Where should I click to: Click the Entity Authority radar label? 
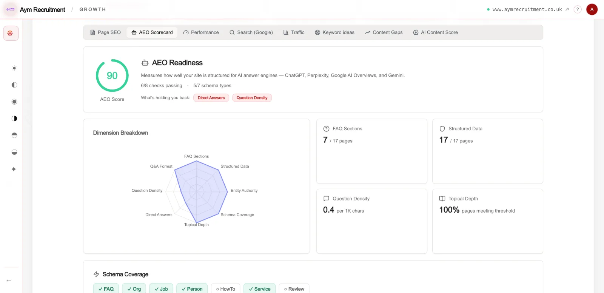coord(244,191)
